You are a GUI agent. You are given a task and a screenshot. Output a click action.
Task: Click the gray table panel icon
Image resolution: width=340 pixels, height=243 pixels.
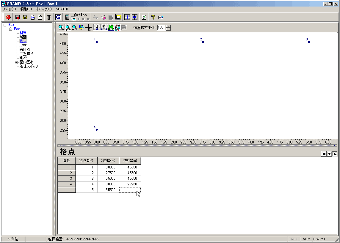[124, 28]
